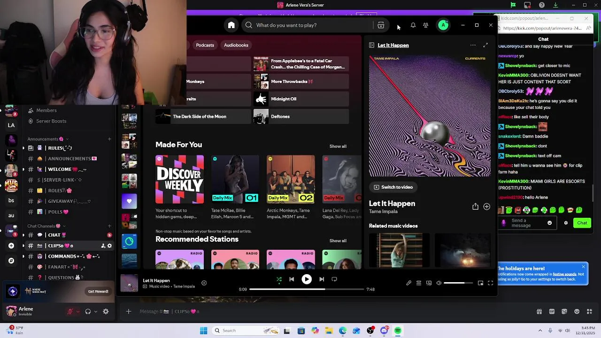Open Spotify Browse icon in search bar
Viewport: 601px width, 338px height.
[x=381, y=25]
